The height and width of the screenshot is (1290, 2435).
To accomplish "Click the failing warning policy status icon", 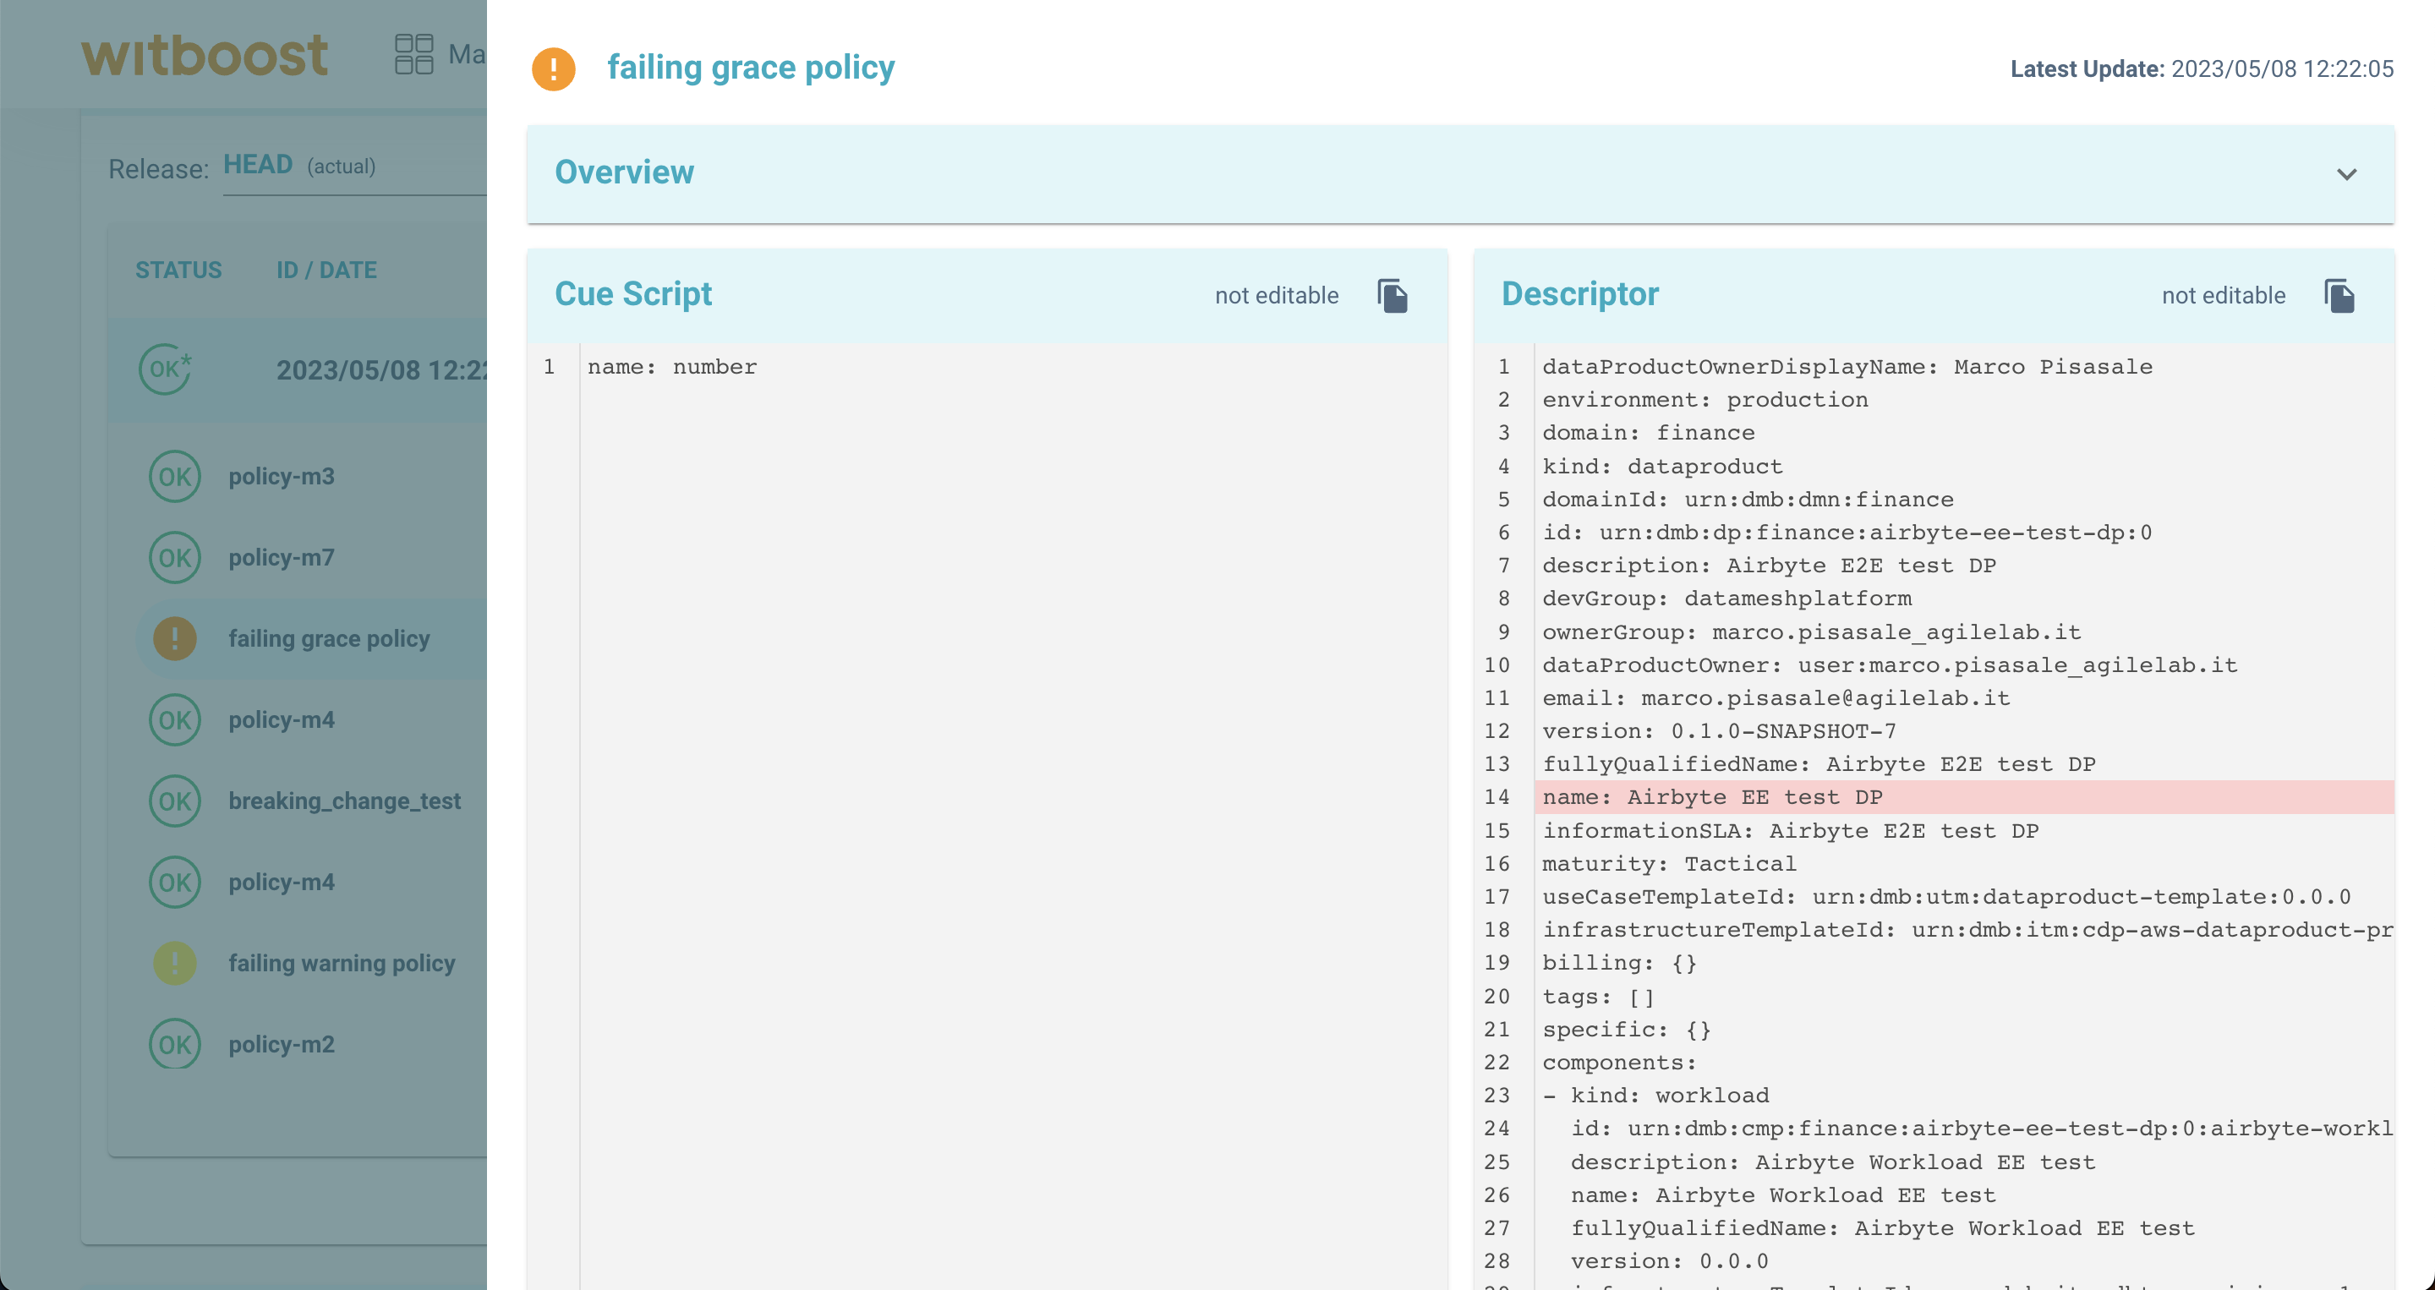I will point(175,963).
